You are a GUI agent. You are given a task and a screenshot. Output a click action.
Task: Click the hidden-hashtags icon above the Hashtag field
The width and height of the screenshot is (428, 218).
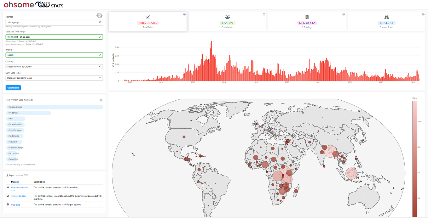coord(99,15)
